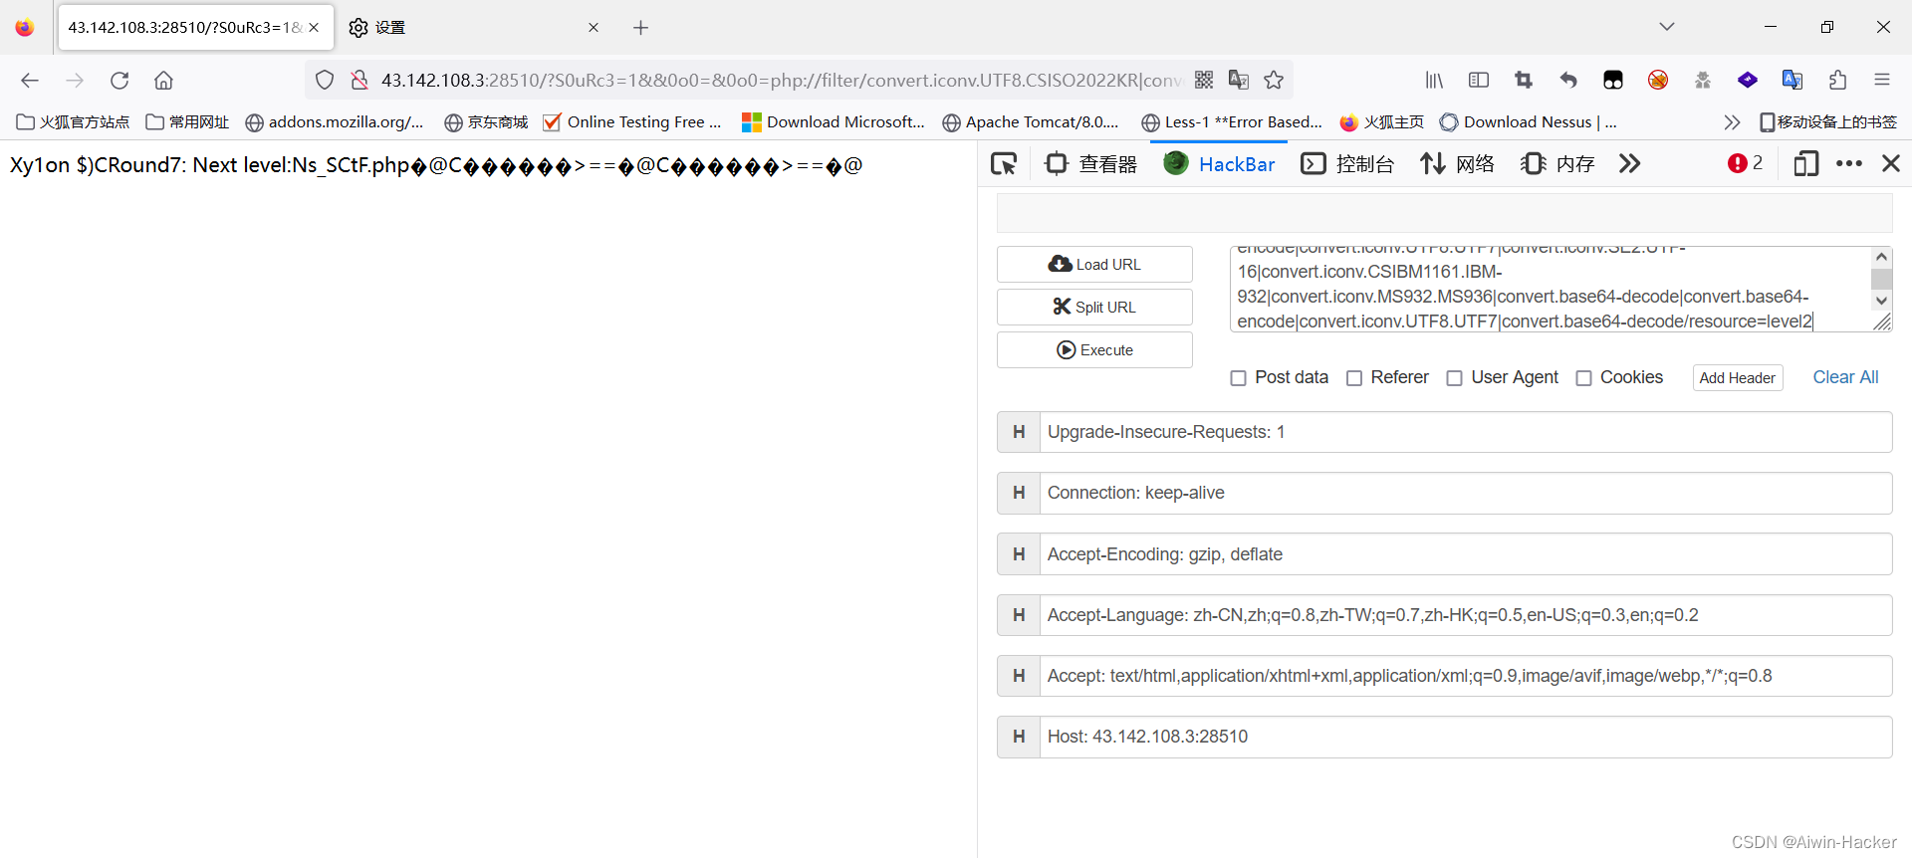The width and height of the screenshot is (1912, 858).
Task: Close the developer tools panel
Action: (x=1891, y=164)
